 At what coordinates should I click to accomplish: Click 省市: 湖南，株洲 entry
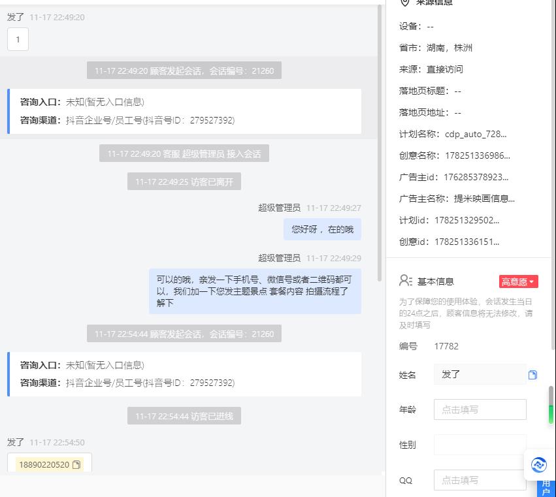tap(435, 48)
